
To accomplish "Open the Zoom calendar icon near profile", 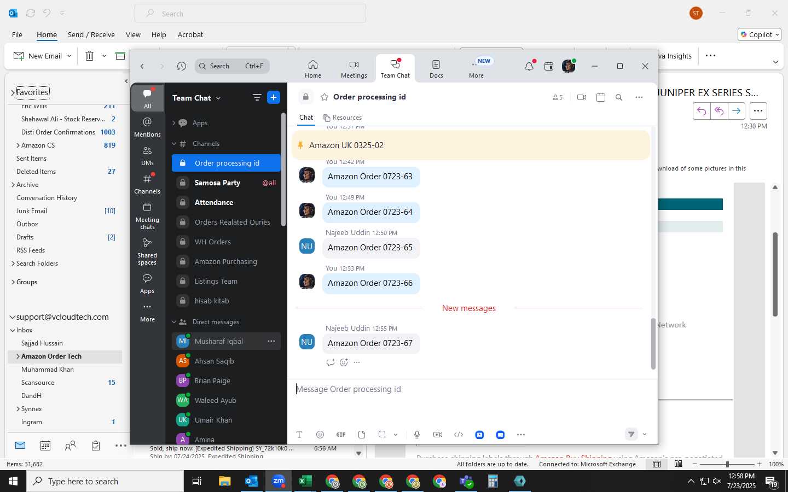I will click(549, 66).
